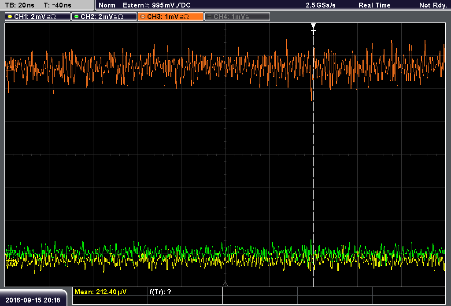The width and height of the screenshot is (451, 306).
Task: Click the Mean: 212.40 µV measurement
Action: point(100,291)
